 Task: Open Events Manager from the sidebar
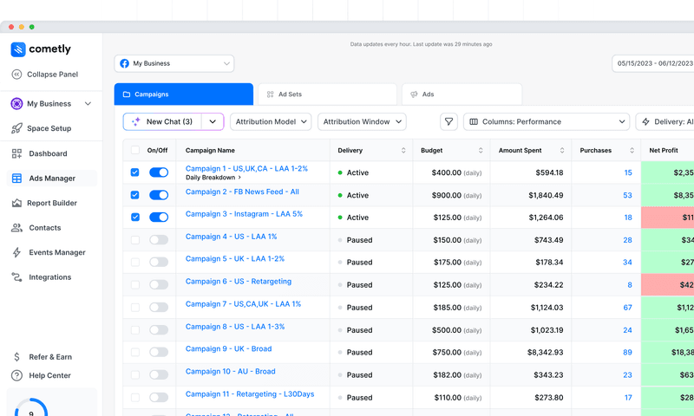57,252
